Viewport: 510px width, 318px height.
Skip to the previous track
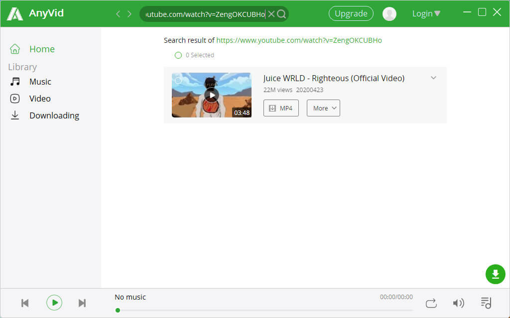(25, 303)
